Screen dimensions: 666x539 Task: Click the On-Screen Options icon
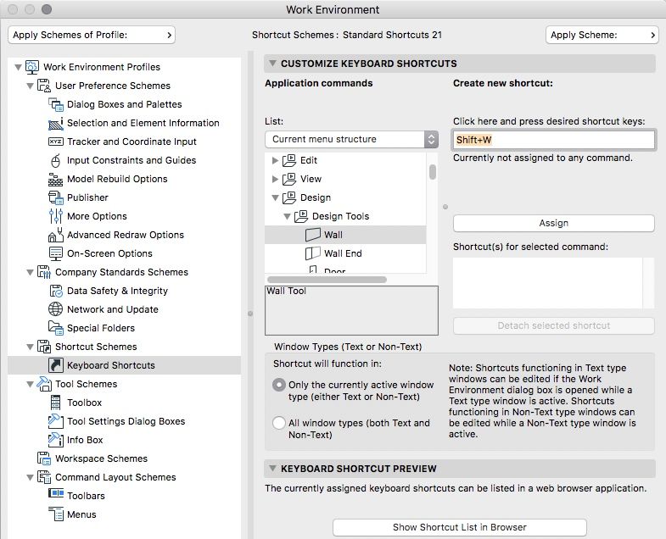point(56,253)
